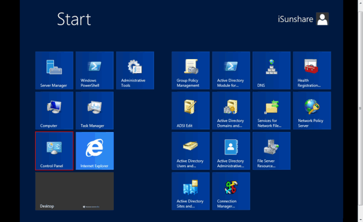Switch to the Desktop tile
363x222 pixels.
(74, 191)
